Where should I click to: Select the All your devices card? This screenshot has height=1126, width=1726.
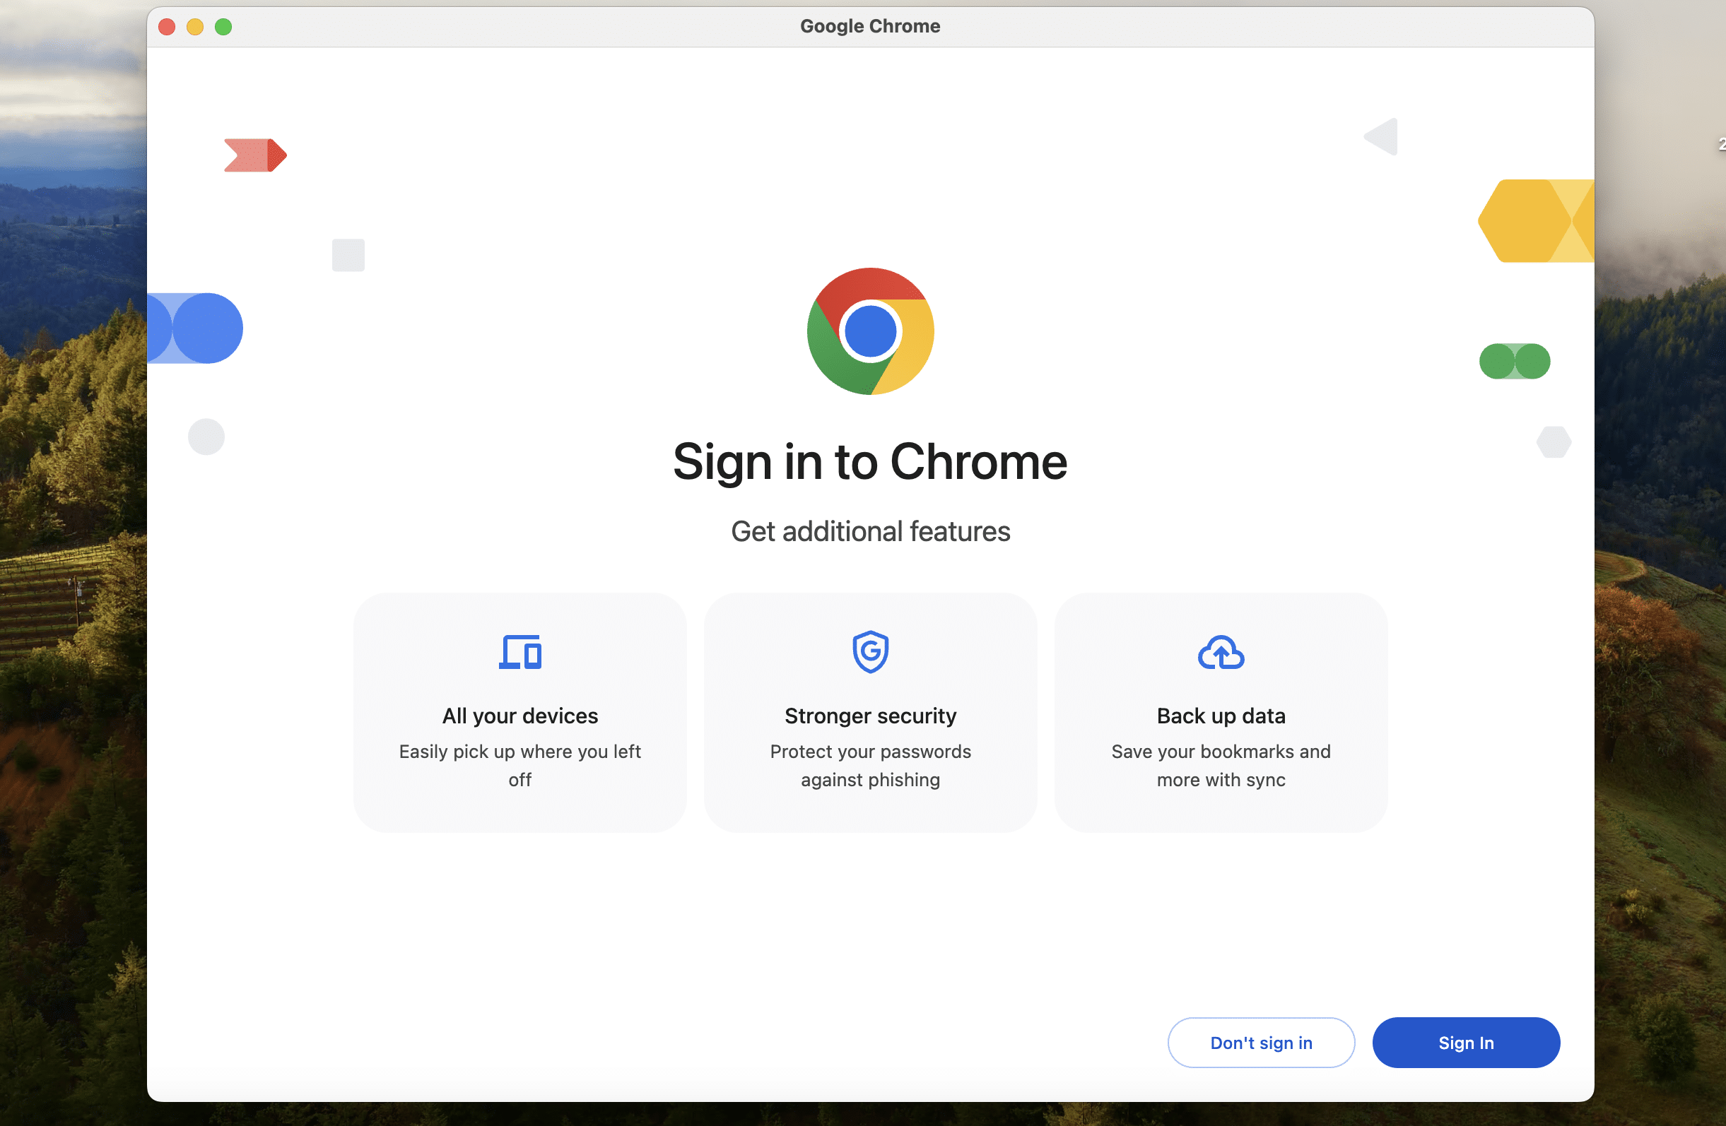520,712
